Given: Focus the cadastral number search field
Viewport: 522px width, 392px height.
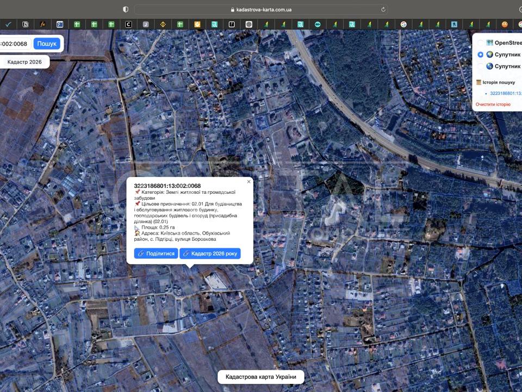Looking at the screenshot, I should [16, 44].
